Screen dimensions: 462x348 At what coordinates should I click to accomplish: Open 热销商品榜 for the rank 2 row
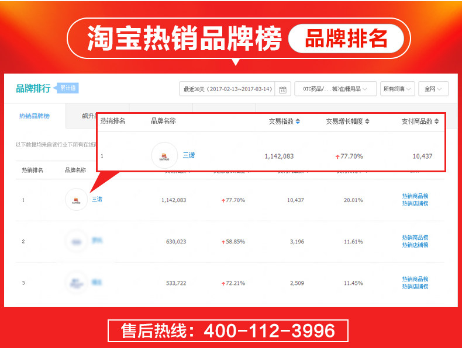point(415,238)
